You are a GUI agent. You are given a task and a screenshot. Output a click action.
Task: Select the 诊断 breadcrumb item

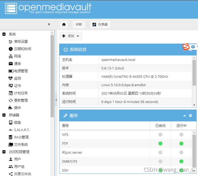(x=79, y=24)
